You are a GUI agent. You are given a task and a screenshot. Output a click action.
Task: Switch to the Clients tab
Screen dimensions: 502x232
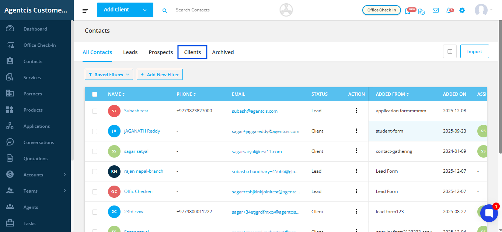tap(192, 52)
